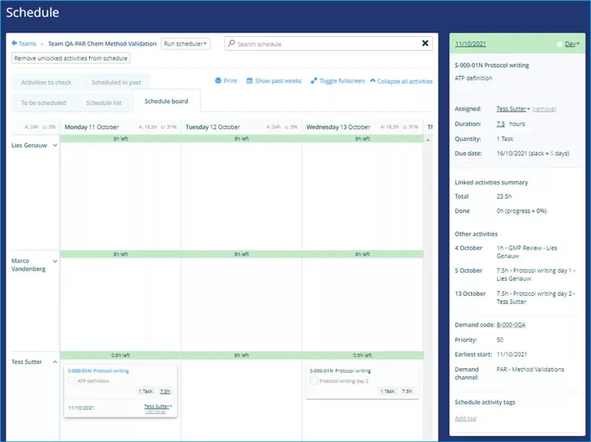591x442 pixels.
Task: Switch to Activities to check tab
Action: (46, 83)
